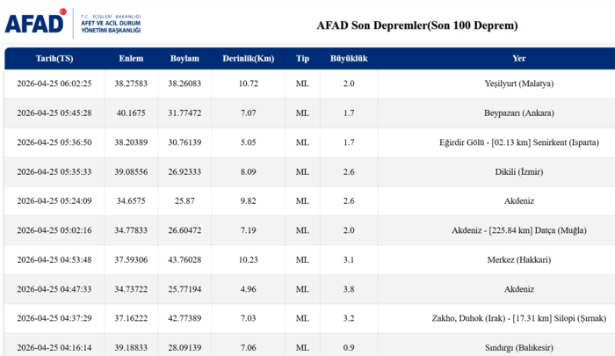The image size is (615, 356).
Task: Click location Yeşilyurt (Malatya)
Action: [519, 84]
